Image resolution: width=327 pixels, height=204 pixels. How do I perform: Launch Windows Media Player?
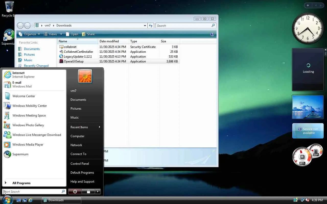tap(34, 145)
